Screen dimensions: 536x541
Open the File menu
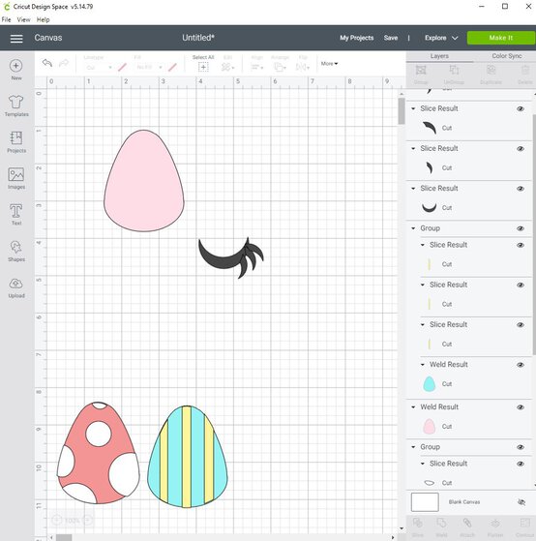[6, 19]
